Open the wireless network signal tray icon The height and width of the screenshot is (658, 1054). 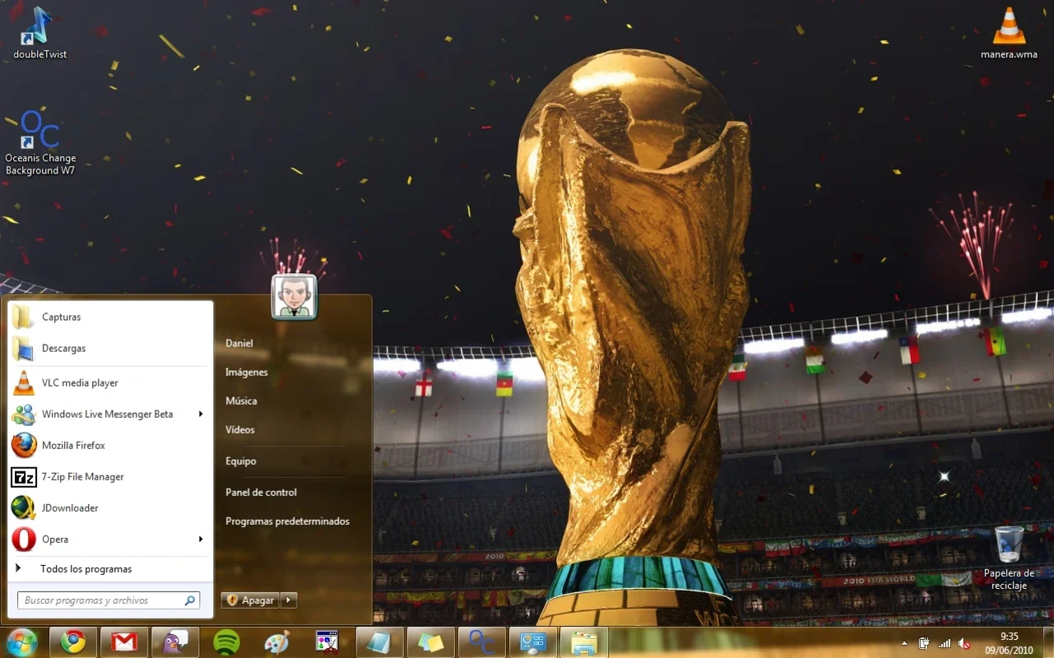point(944,643)
